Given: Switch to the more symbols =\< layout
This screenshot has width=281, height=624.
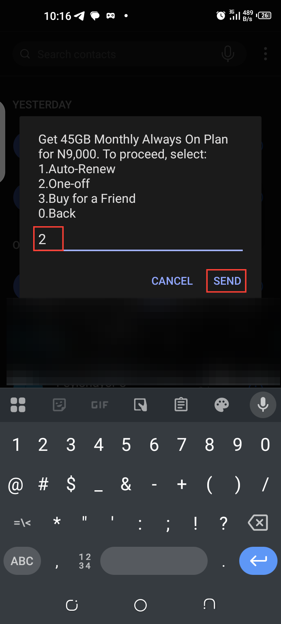Looking at the screenshot, I should (x=22, y=523).
